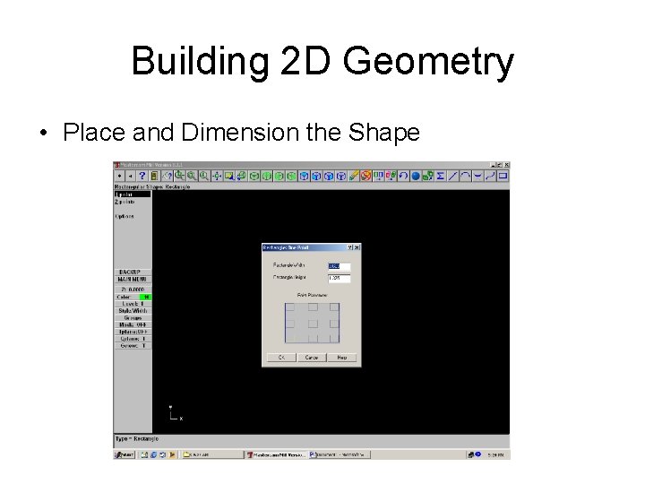Click the pencil Delete toolbar icon
The width and height of the screenshot is (645, 484).
pyautogui.click(x=353, y=177)
